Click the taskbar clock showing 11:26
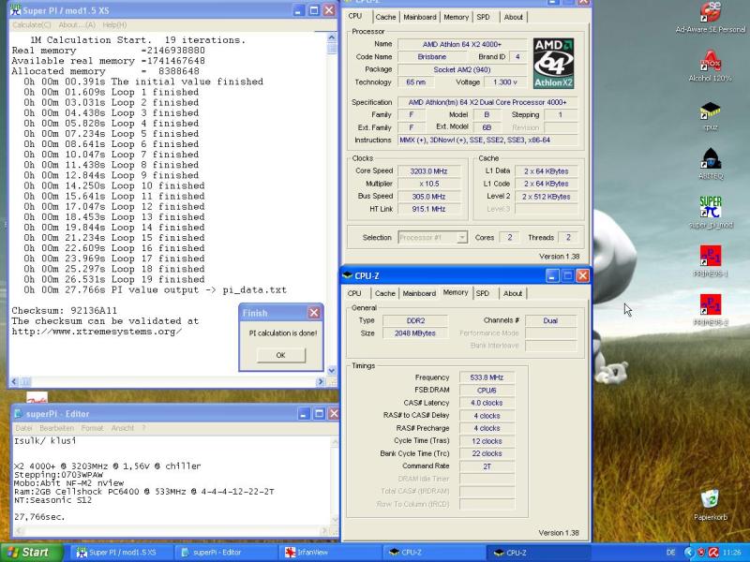This screenshot has width=750, height=562. pyautogui.click(x=732, y=553)
